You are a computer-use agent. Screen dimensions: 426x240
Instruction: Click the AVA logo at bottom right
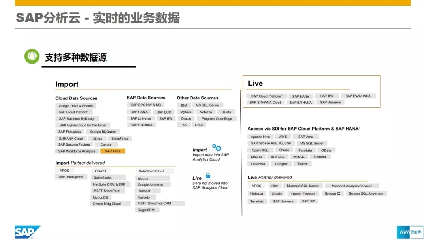tap(410, 232)
